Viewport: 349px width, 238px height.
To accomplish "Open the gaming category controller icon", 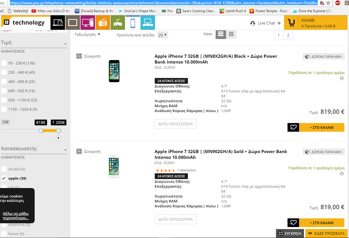I will pyautogui.click(x=118, y=23).
